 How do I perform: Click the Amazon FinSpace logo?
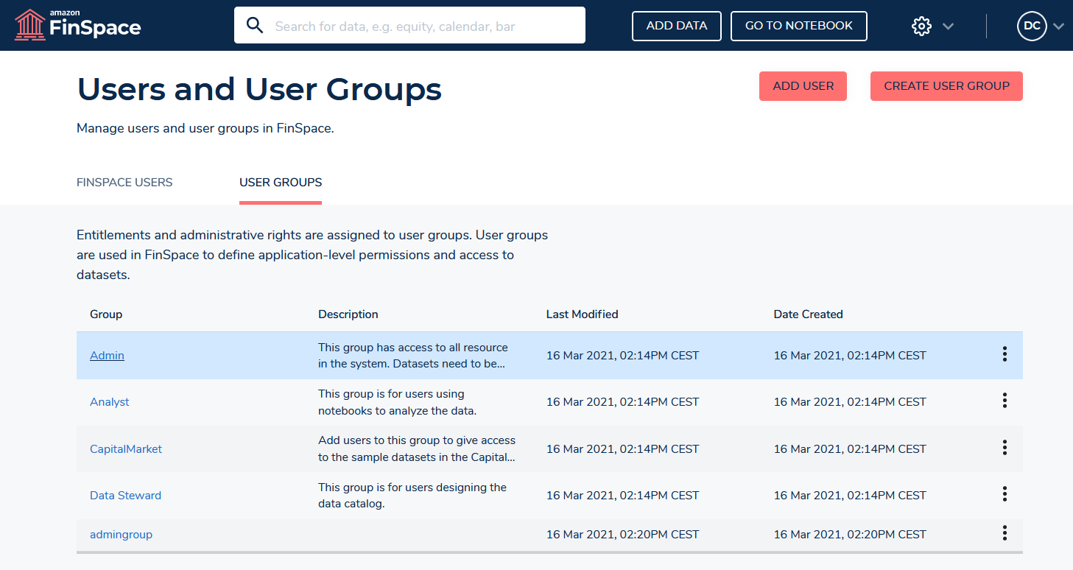click(77, 25)
